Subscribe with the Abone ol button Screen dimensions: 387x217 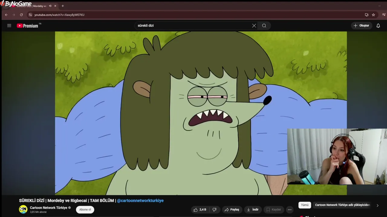pyautogui.click(x=85, y=209)
